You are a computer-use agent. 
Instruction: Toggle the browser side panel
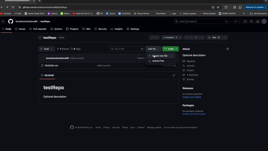234,7
